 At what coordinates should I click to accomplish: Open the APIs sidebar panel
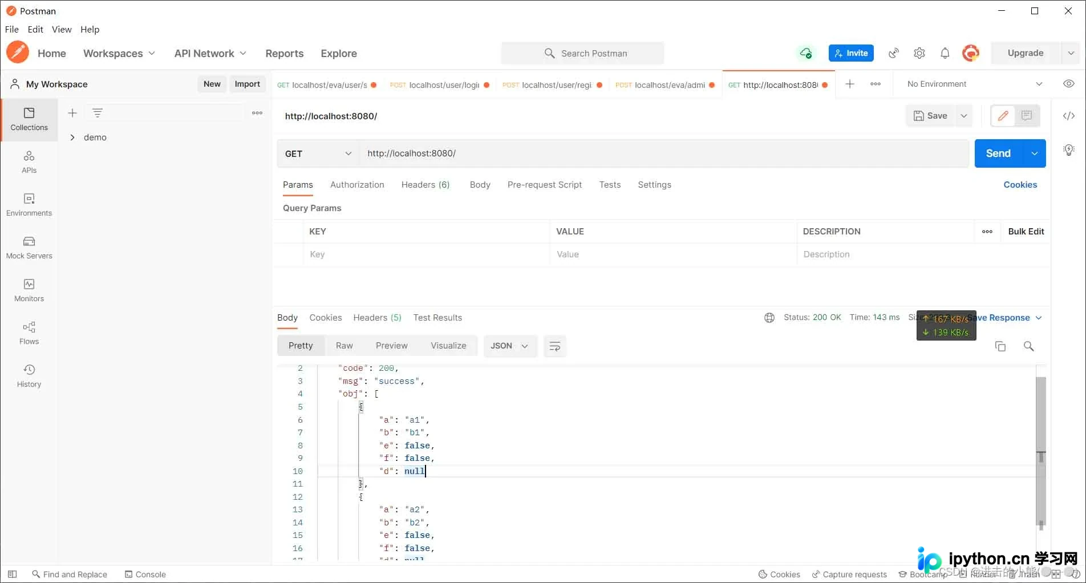pos(29,162)
